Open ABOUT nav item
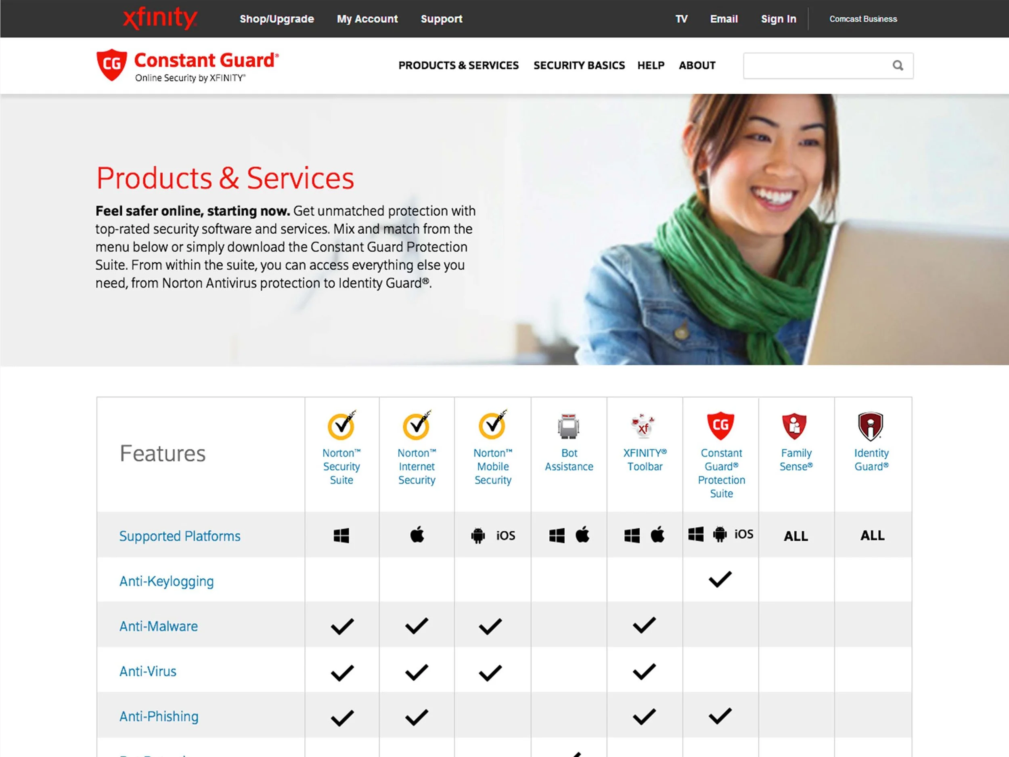This screenshot has height=757, width=1009. (x=697, y=65)
